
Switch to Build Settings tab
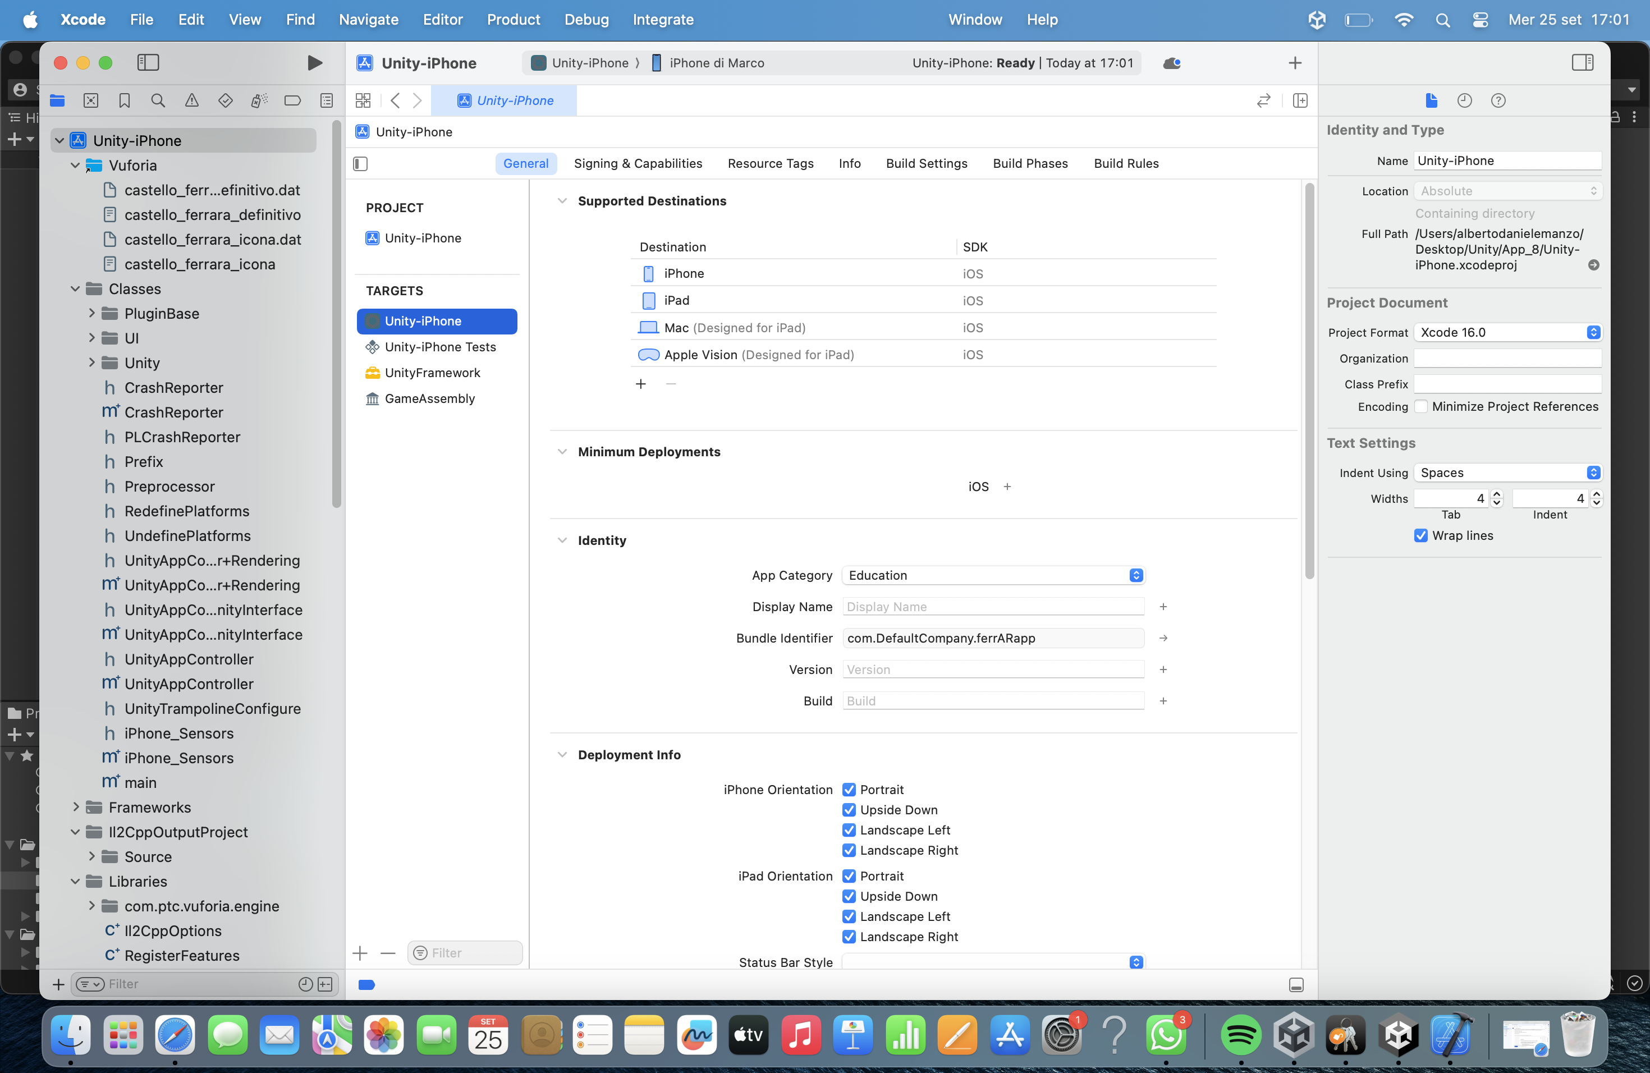point(926,163)
